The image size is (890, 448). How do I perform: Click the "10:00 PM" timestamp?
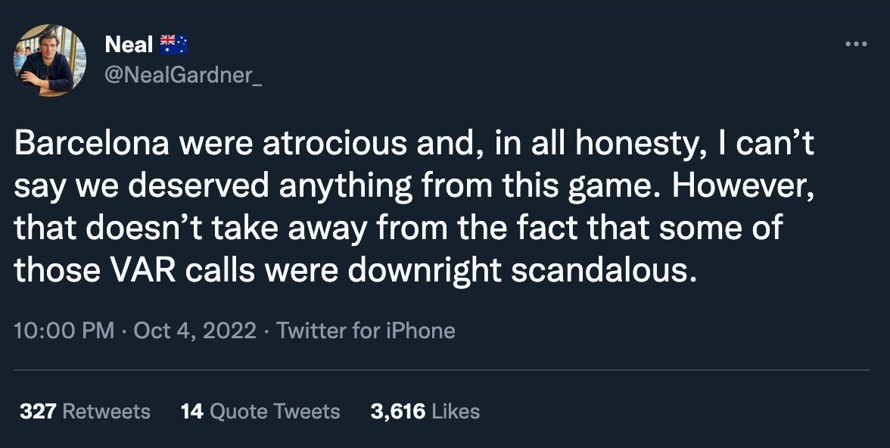64,331
